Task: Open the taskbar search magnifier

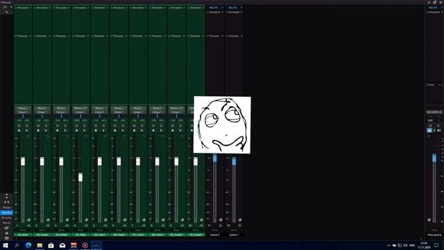Action: [x=17, y=245]
